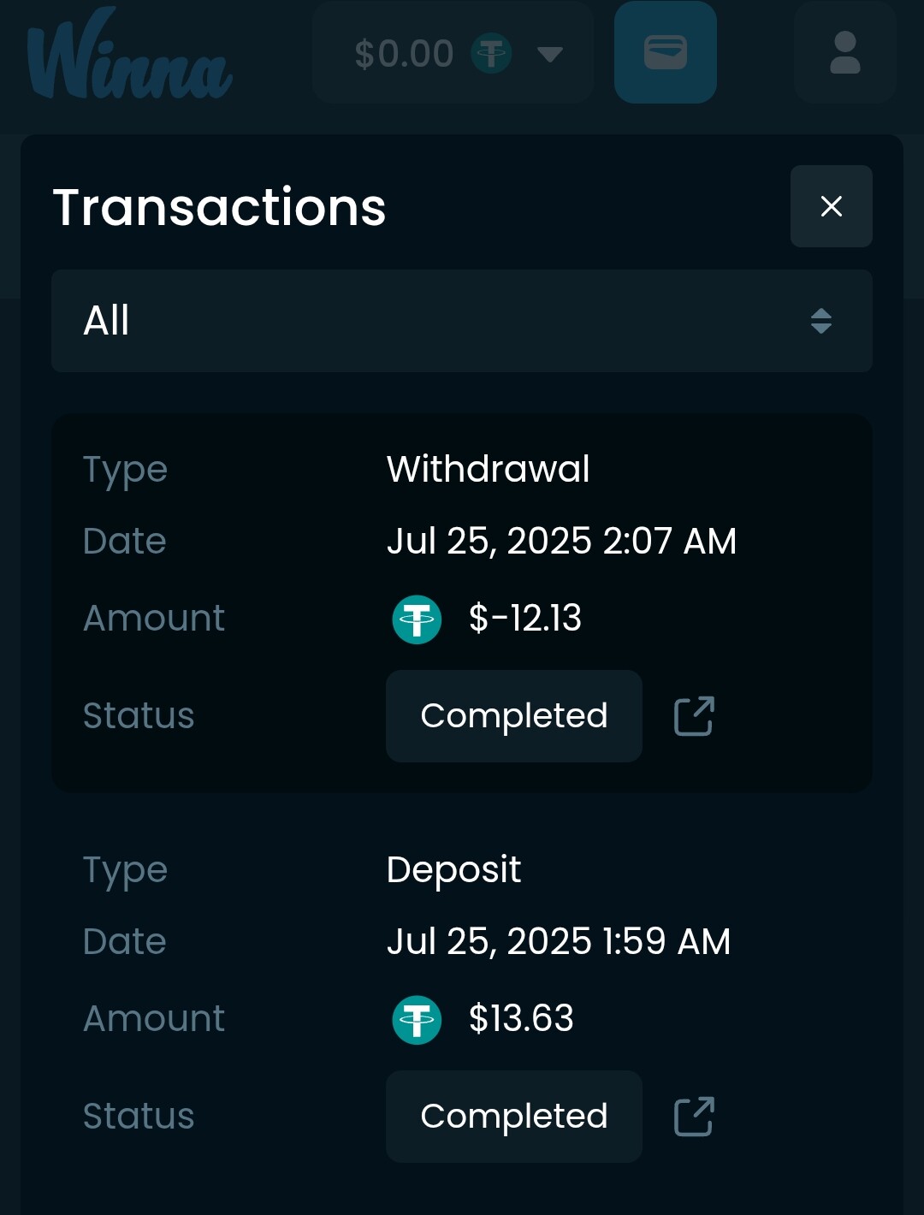This screenshot has height=1215, width=924.
Task: Open the wallet icon button
Action: 665,52
